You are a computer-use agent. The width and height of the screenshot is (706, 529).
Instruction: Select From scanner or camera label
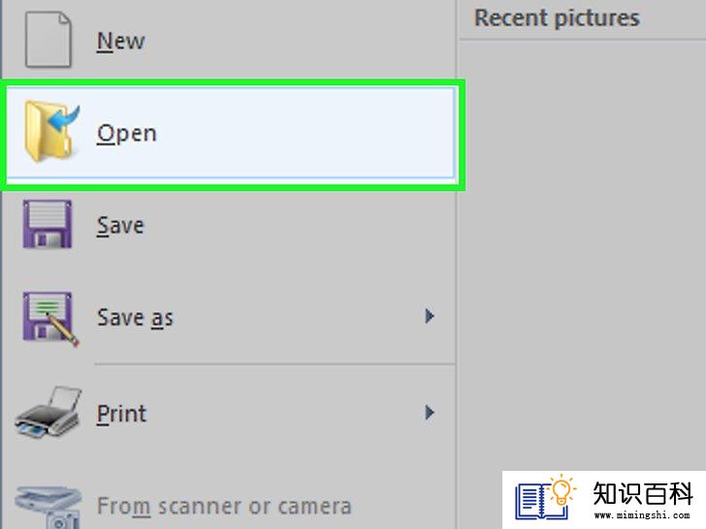(x=224, y=507)
